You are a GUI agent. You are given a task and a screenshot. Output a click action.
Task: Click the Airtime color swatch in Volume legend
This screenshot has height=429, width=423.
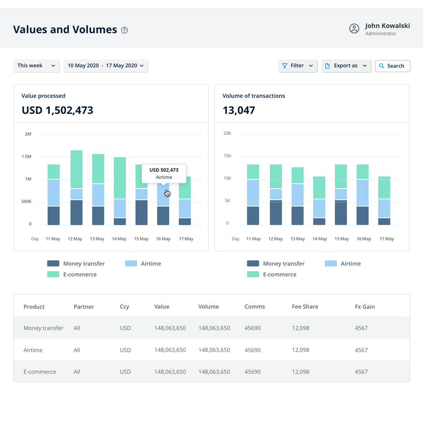click(330, 264)
